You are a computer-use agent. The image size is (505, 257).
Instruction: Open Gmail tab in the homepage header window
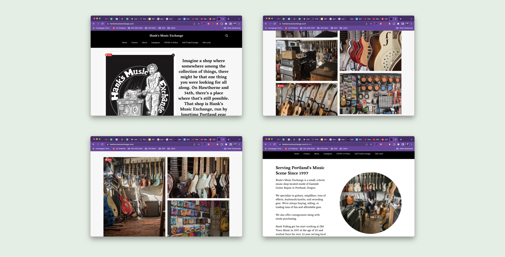point(106,19)
